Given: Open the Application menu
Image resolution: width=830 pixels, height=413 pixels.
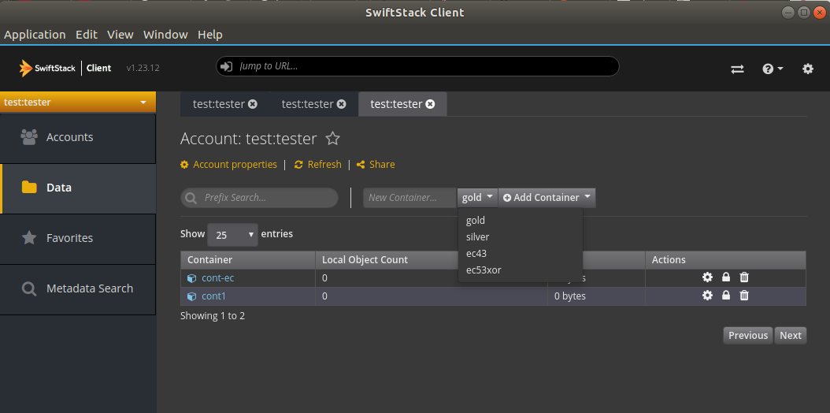Looking at the screenshot, I should tap(35, 35).
